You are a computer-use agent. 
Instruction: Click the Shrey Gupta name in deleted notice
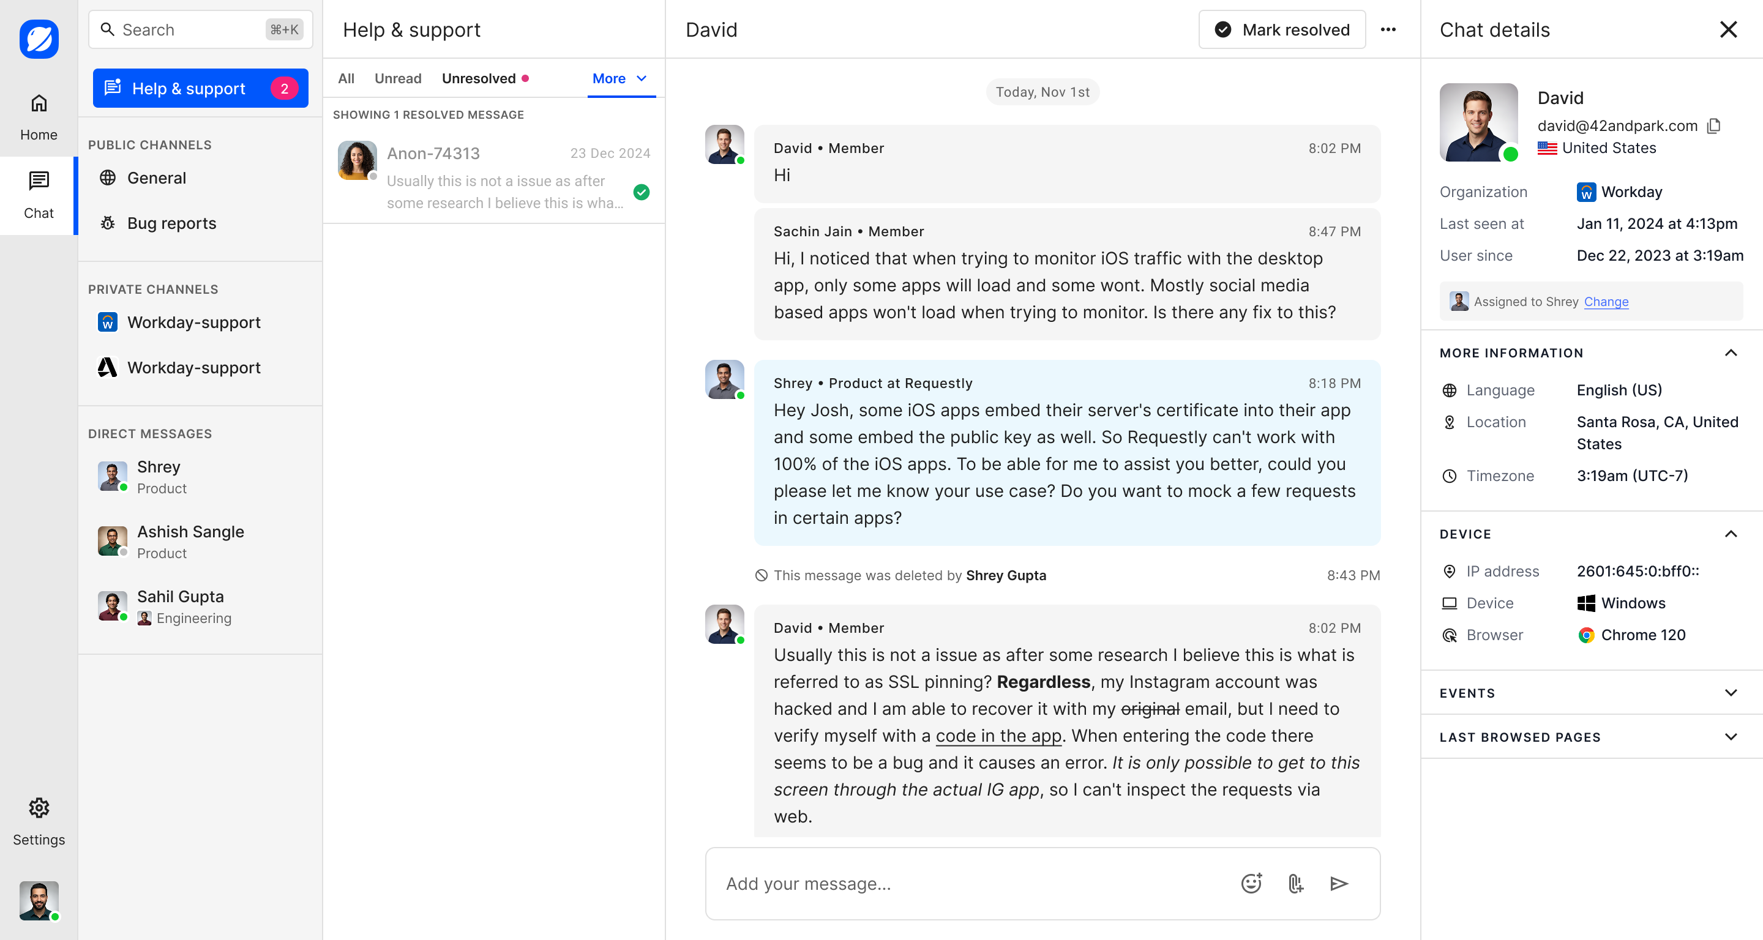tap(1005, 575)
